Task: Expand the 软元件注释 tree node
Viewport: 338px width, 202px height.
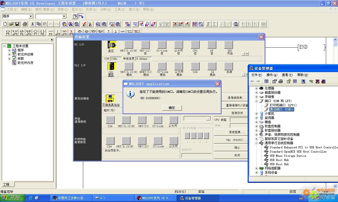Action: [10, 54]
